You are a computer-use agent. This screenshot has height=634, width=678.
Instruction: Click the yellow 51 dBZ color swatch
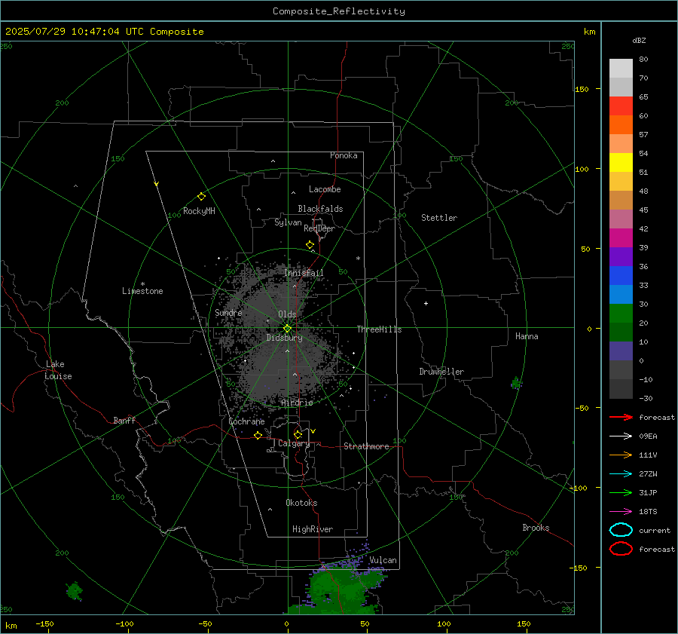coord(621,162)
